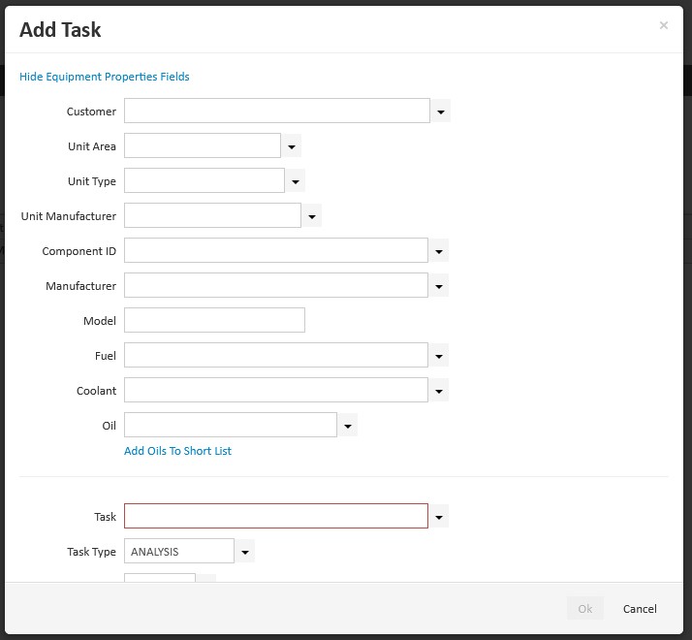Image resolution: width=692 pixels, height=640 pixels.
Task: Expand the Task dropdown arrow
Action: (x=439, y=517)
